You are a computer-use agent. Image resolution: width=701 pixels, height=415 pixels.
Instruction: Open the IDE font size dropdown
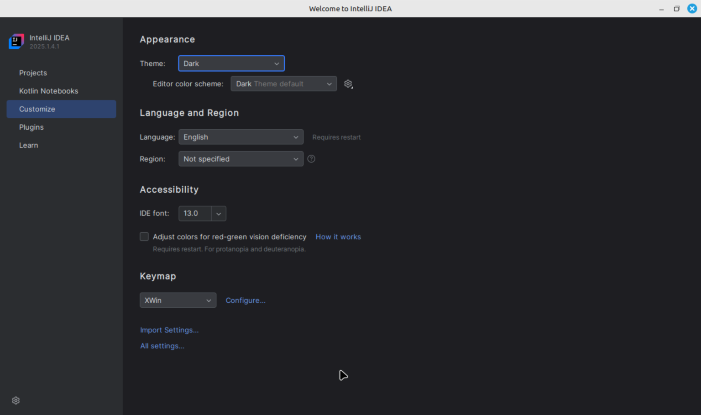point(218,213)
